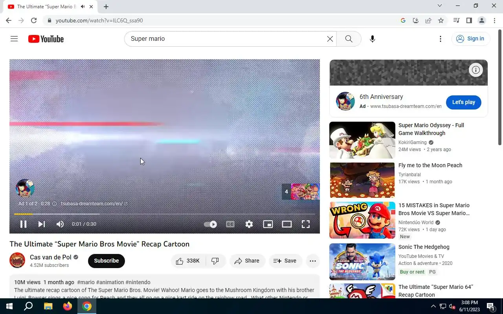This screenshot has height=314, width=503.
Task: Click the ad info icon beside Ad 1 of 2
Action: coord(55,204)
